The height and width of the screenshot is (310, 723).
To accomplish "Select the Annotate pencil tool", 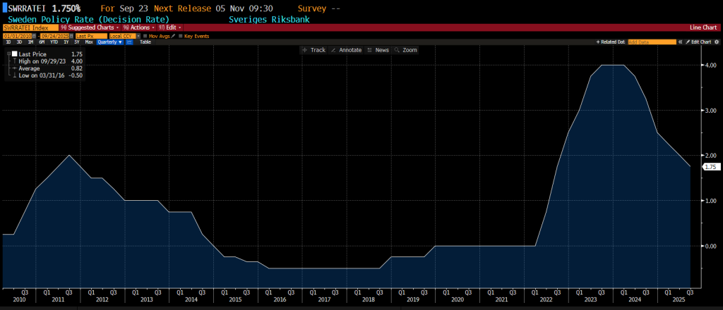I will (x=346, y=50).
